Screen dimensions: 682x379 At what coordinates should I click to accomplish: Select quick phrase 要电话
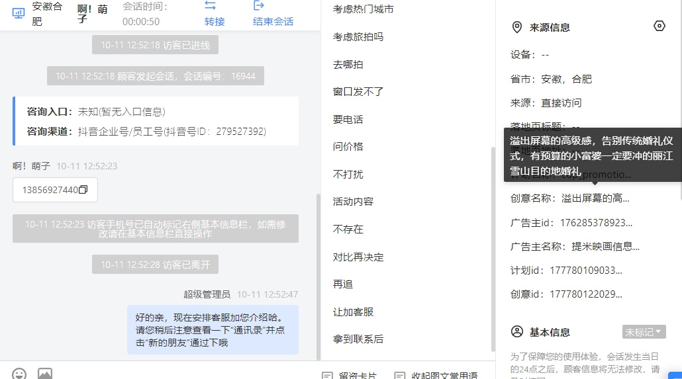[x=348, y=119]
